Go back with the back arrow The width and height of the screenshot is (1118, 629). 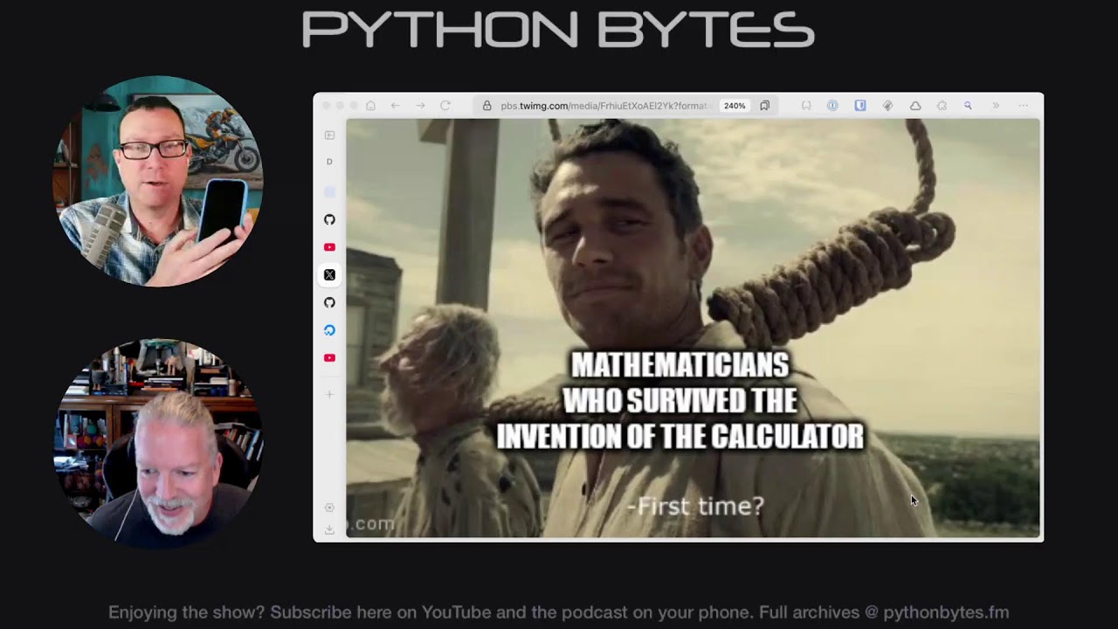(395, 106)
